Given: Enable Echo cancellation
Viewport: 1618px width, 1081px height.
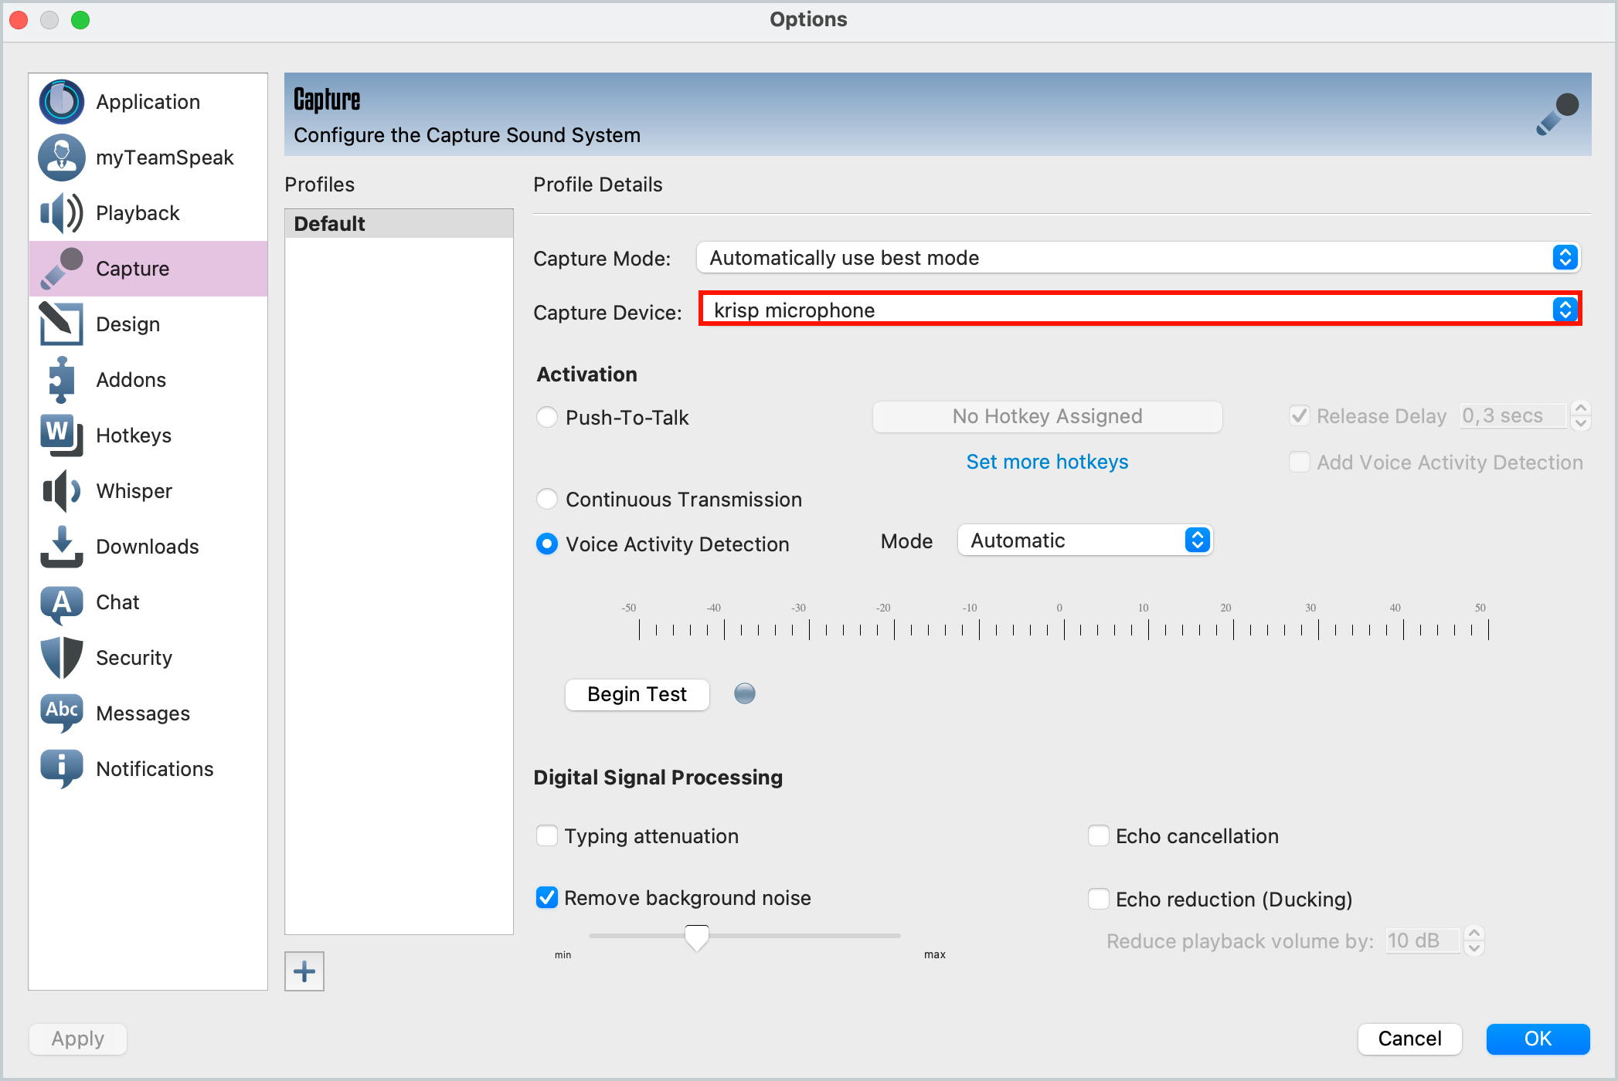Looking at the screenshot, I should pyautogui.click(x=1099, y=835).
